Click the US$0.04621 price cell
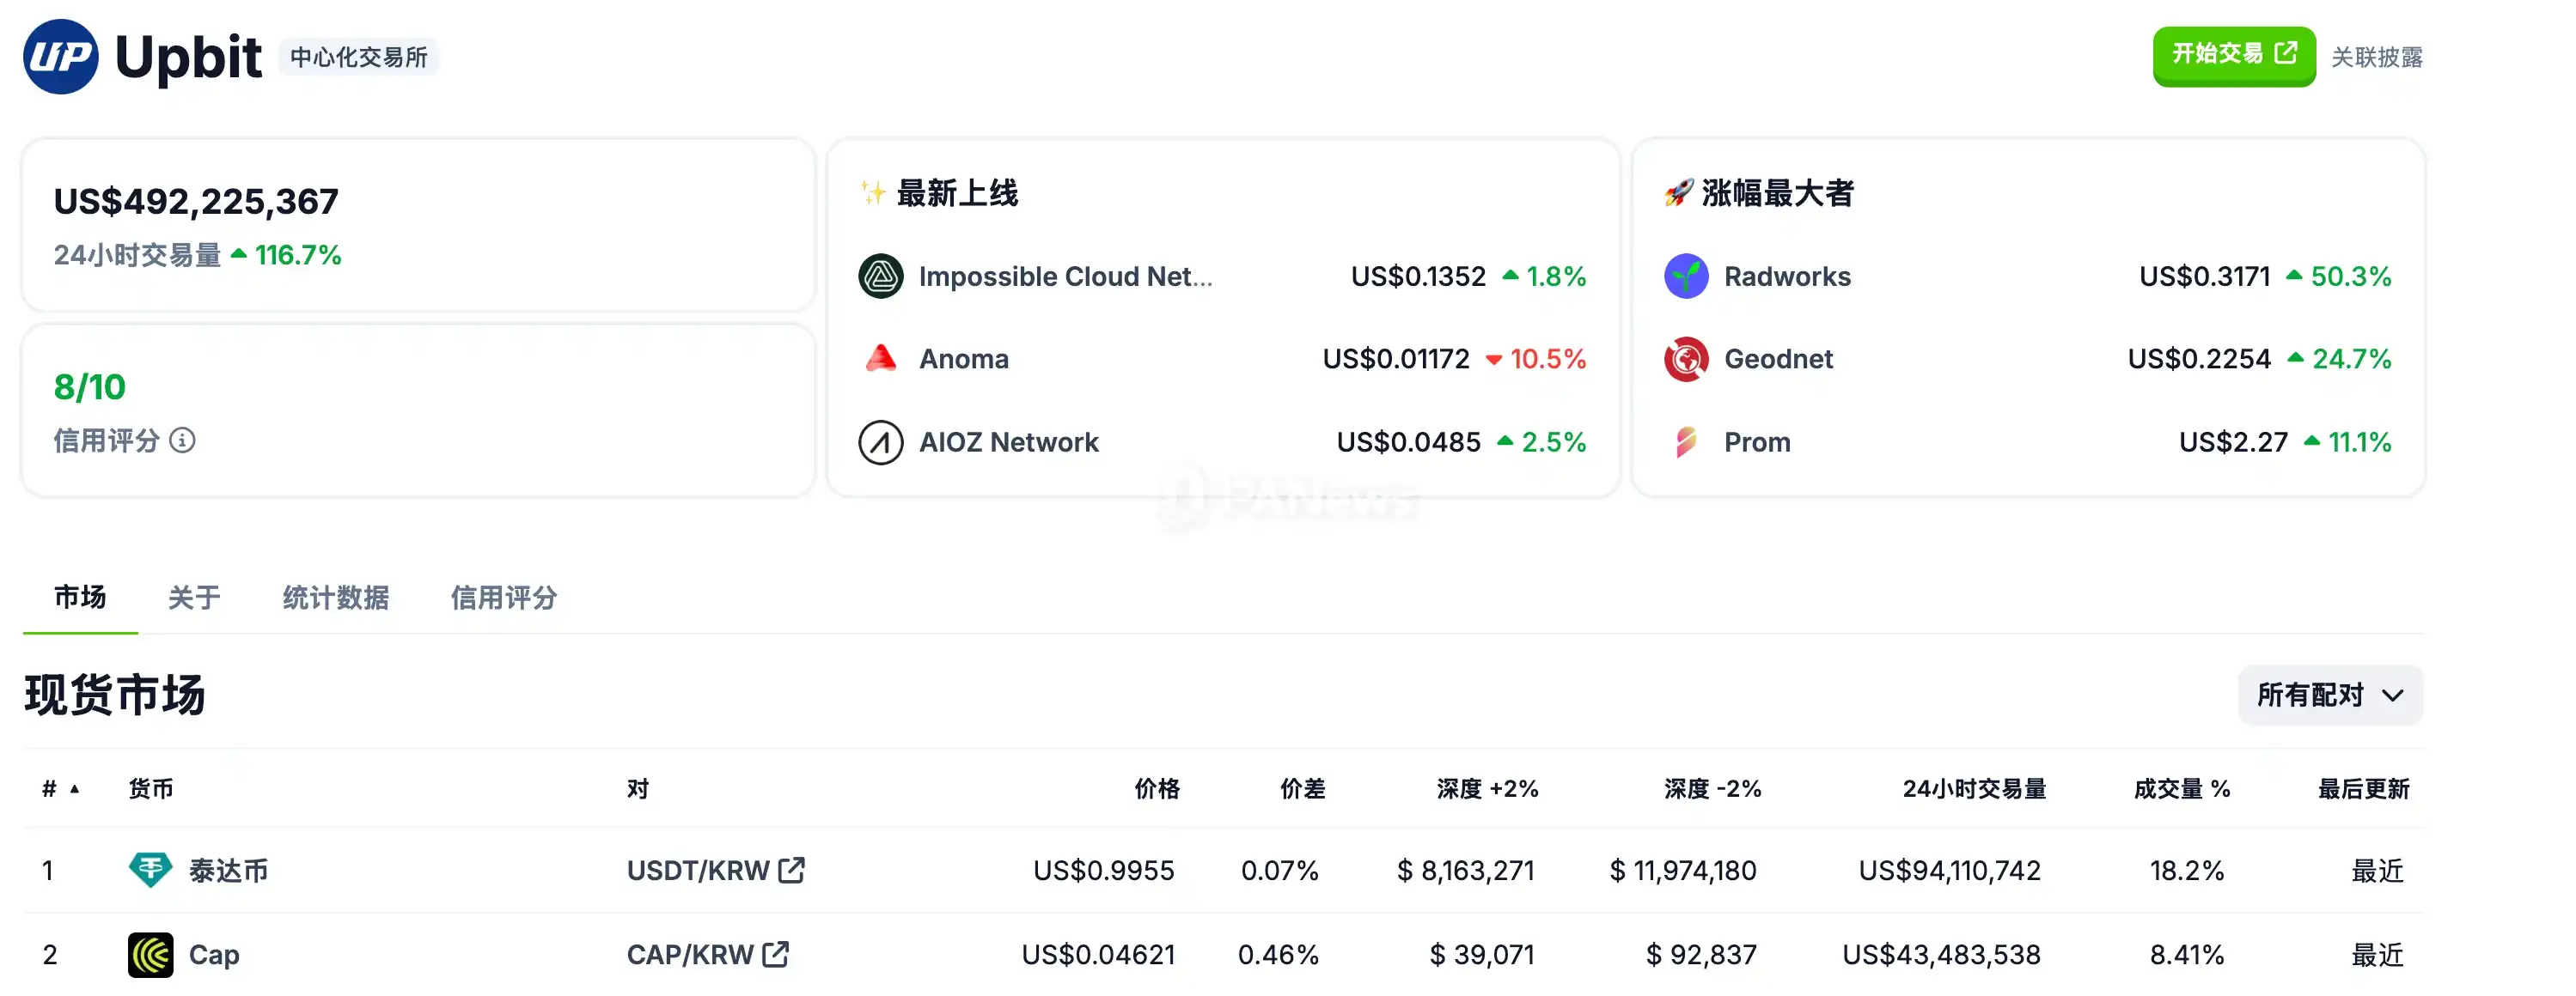The height and width of the screenshot is (996, 2576). point(1098,955)
